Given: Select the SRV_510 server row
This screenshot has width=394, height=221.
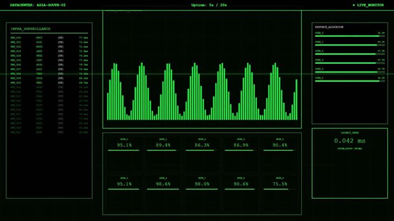Looking at the screenshot, I should pos(49,83).
